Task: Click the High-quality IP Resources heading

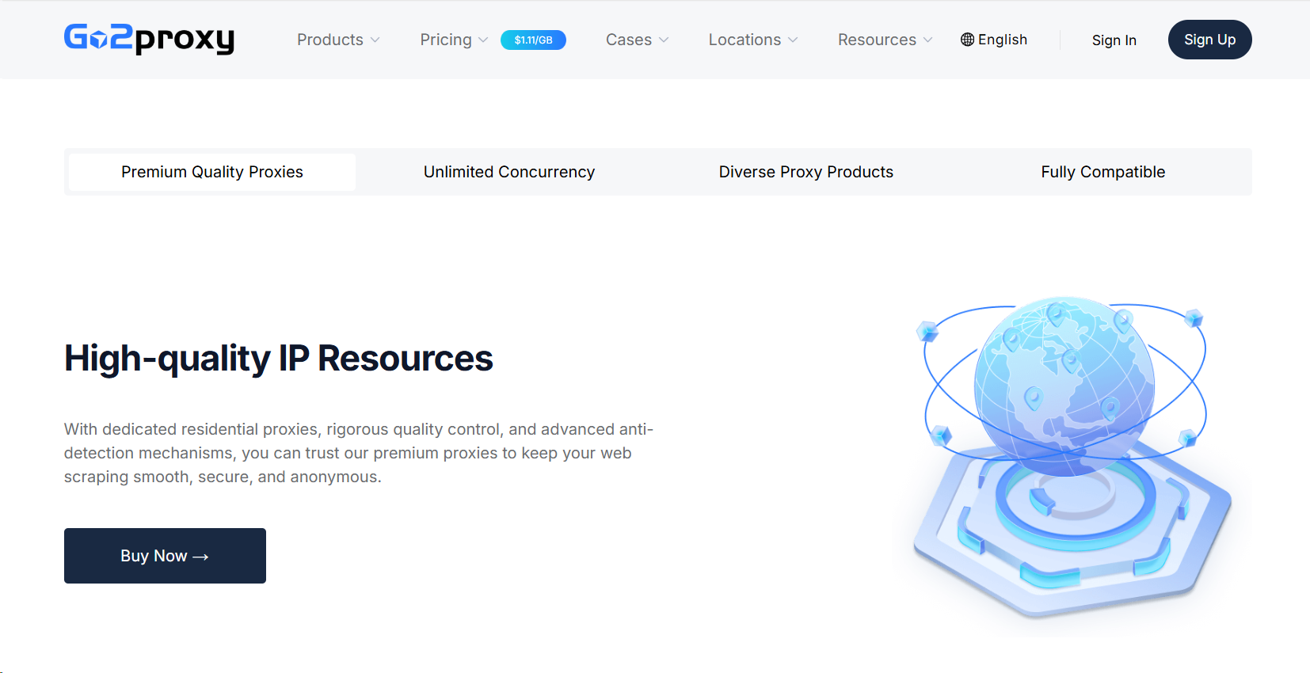Action: tap(279, 358)
